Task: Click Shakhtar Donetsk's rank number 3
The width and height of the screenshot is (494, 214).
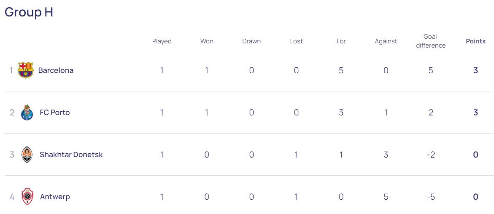Action: pos(12,155)
